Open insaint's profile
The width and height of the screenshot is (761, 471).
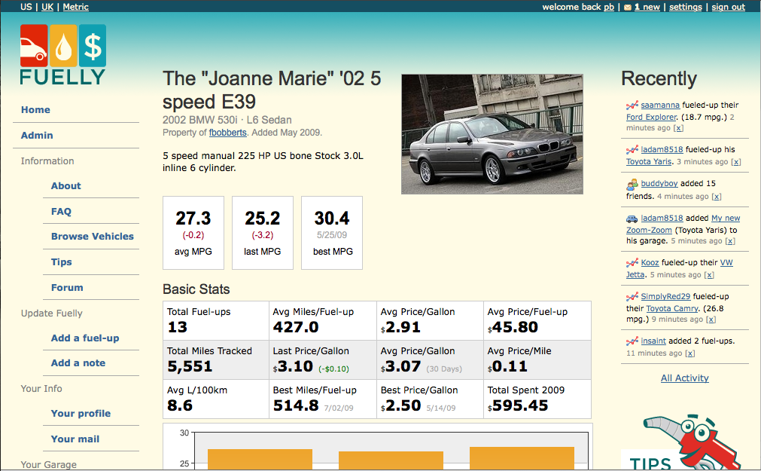click(x=653, y=341)
